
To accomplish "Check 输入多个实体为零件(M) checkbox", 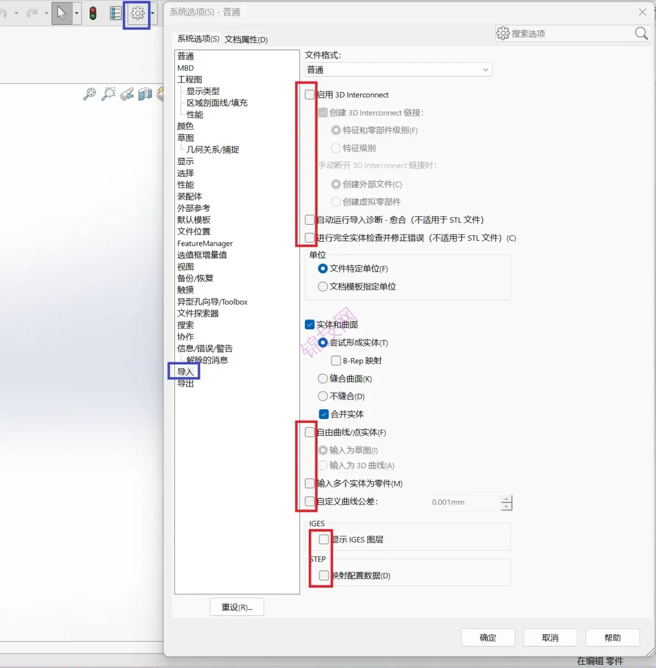I will point(310,484).
